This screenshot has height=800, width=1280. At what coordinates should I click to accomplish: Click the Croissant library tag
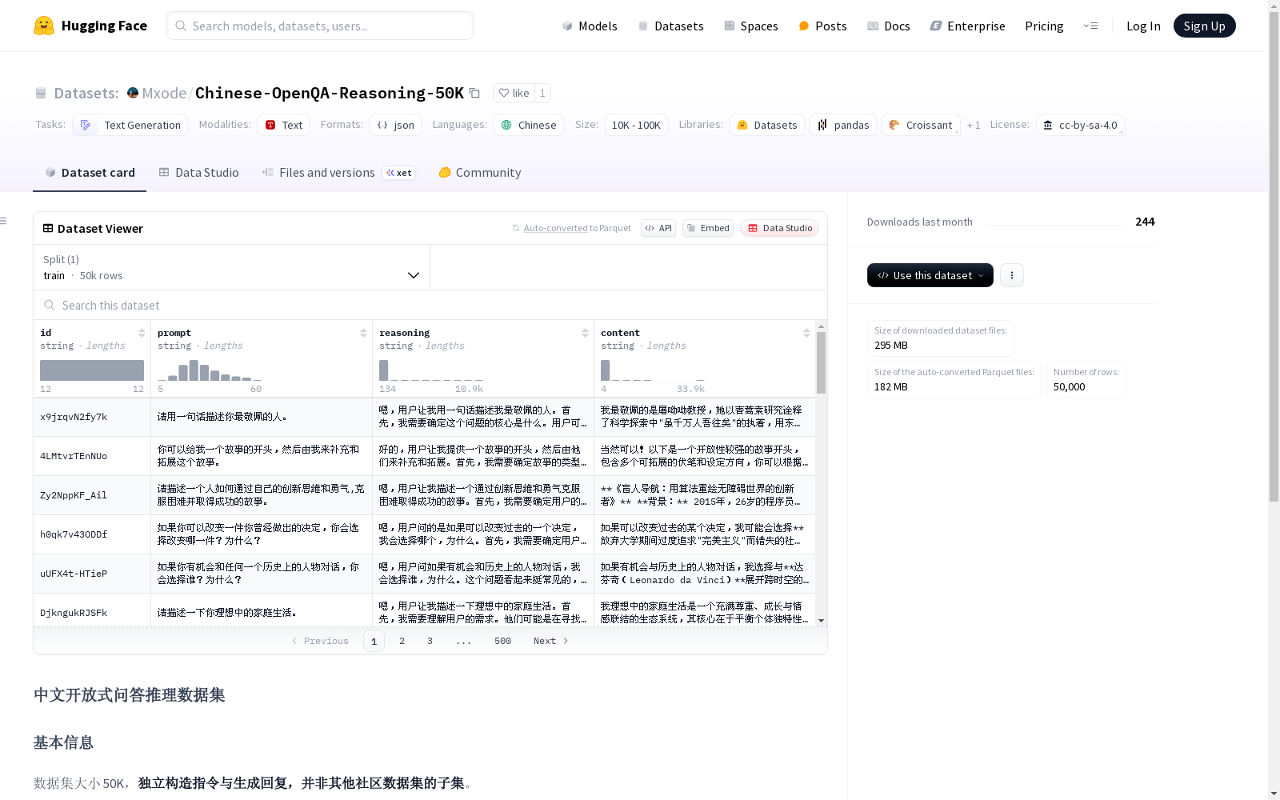(x=920, y=125)
